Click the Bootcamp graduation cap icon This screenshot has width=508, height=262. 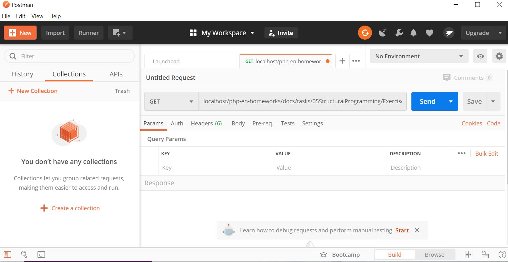(324, 255)
